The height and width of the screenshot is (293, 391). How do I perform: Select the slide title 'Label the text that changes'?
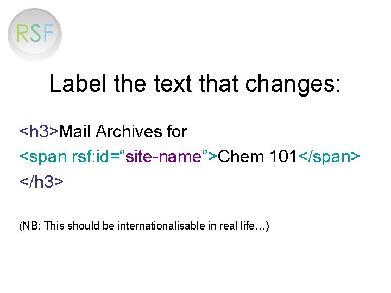pyautogui.click(x=195, y=84)
